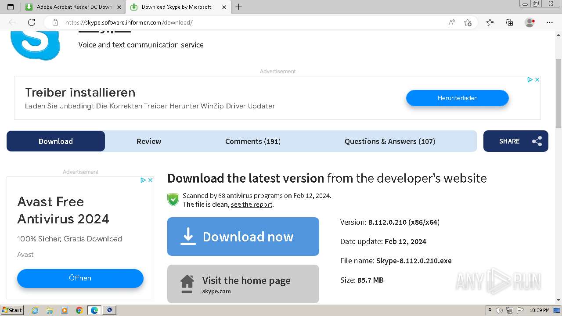This screenshot has width=562, height=316.
Task: Open browser Collections
Action: 509,22
